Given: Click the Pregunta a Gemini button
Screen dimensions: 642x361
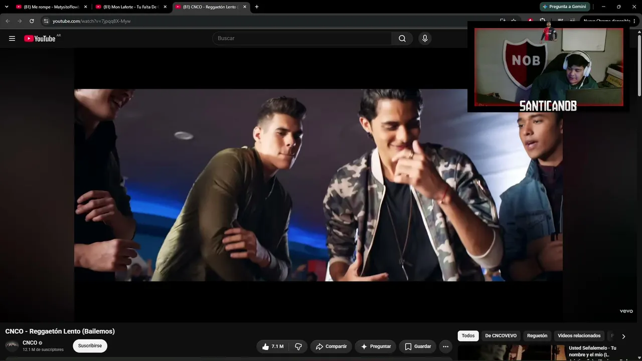Looking at the screenshot, I should [565, 7].
